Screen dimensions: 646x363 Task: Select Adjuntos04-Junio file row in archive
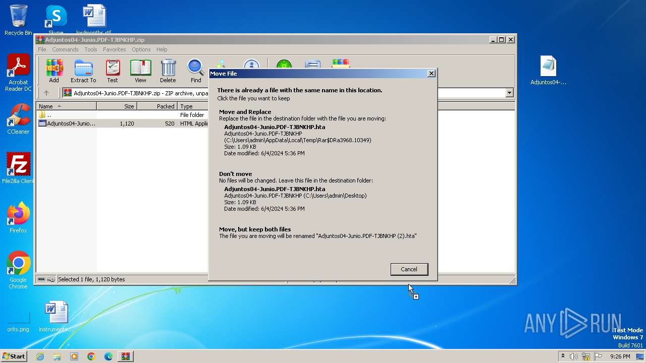[x=122, y=124]
